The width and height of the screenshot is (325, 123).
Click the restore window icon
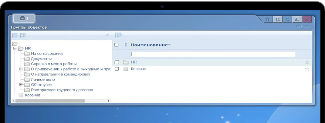click(x=297, y=19)
